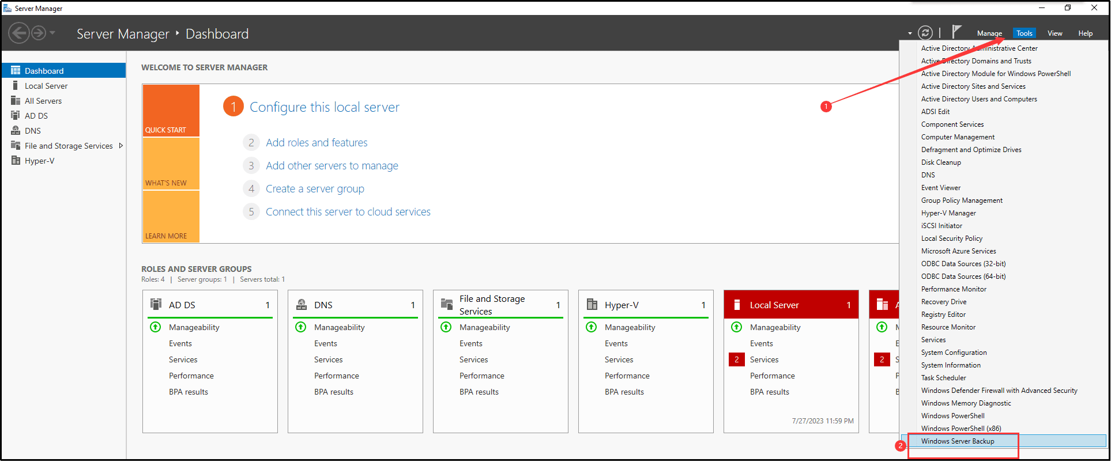Click the forward navigation arrow icon
Viewport: 1111px width, 462px height.
(x=38, y=33)
